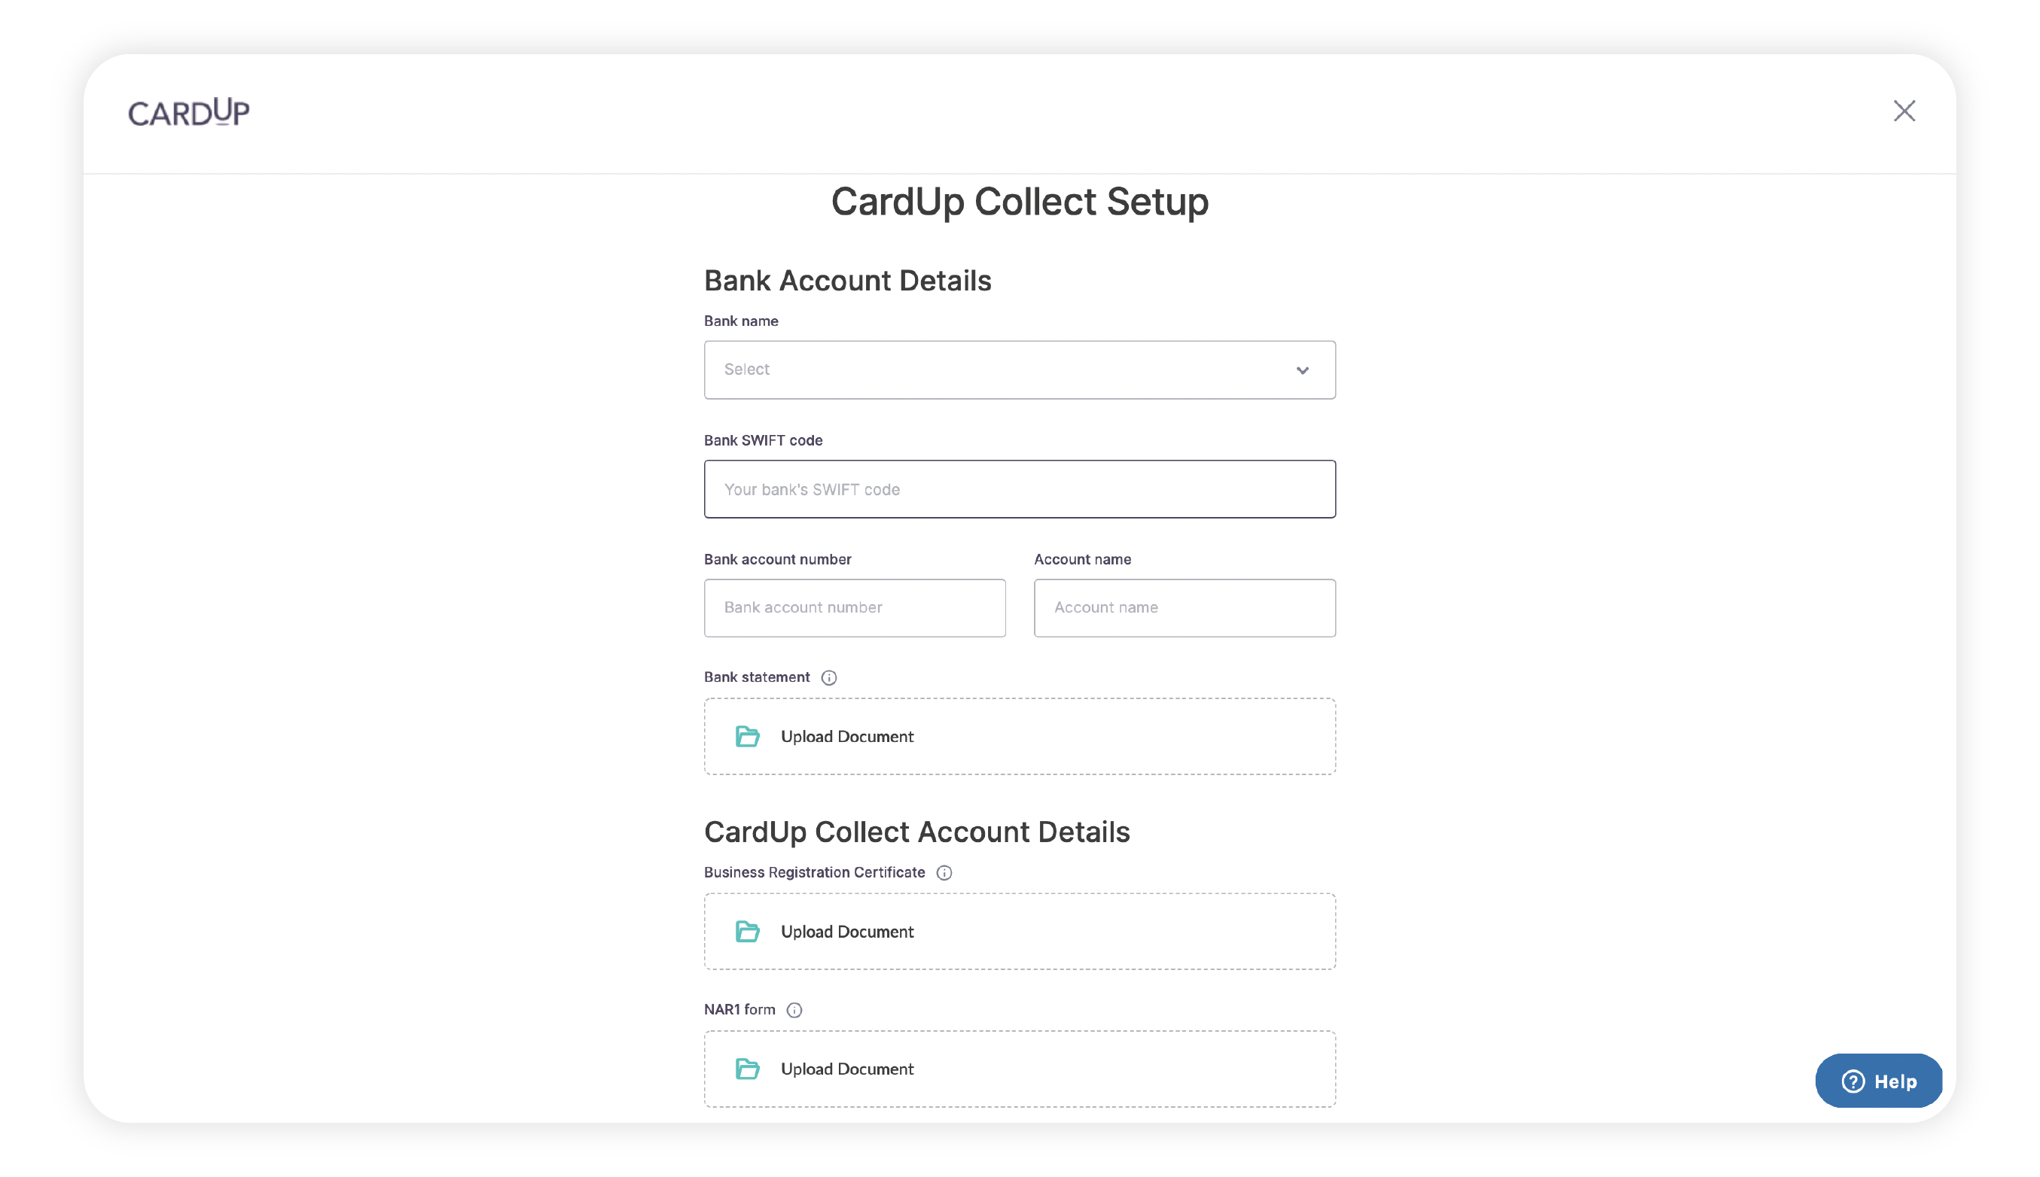Upload Document for Business Registration Certificate

[x=847, y=931]
